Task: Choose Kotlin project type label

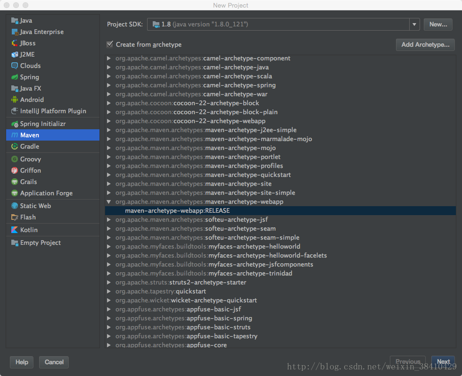Action: click(29, 230)
